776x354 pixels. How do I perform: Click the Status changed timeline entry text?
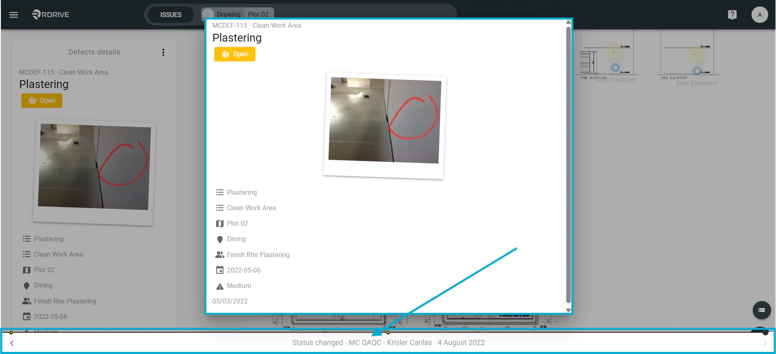click(388, 343)
